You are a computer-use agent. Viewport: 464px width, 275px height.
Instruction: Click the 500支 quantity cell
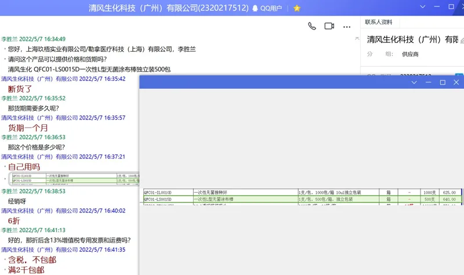click(x=430, y=199)
